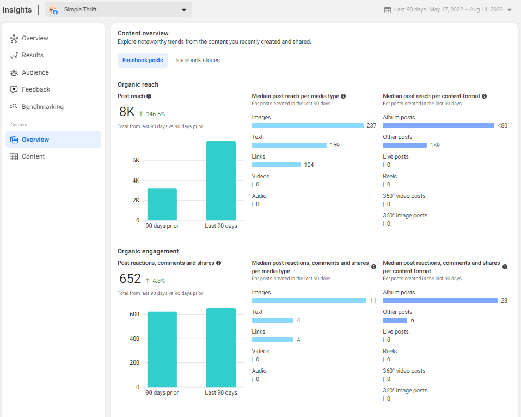Click the Content Overview cards icon

pos(14,140)
